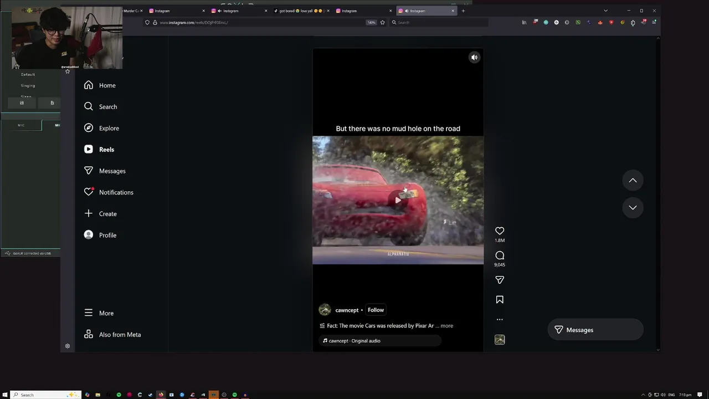Image resolution: width=709 pixels, height=399 pixels.
Task: Open Firefox from the taskbar
Action: click(x=161, y=395)
